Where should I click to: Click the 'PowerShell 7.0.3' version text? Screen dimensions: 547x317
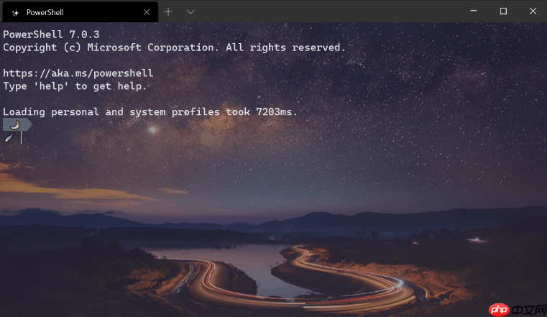[x=51, y=35]
